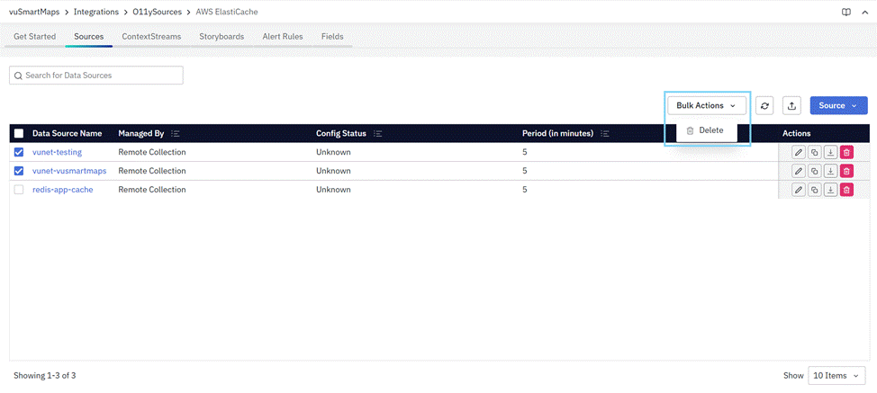This screenshot has height=393, width=877.
Task: Filter the Managed By column
Action: [x=176, y=133]
